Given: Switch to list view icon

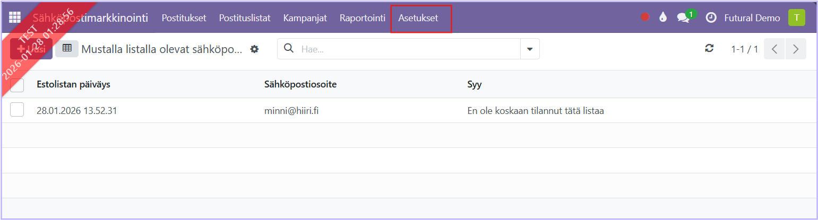Looking at the screenshot, I should click(x=67, y=49).
